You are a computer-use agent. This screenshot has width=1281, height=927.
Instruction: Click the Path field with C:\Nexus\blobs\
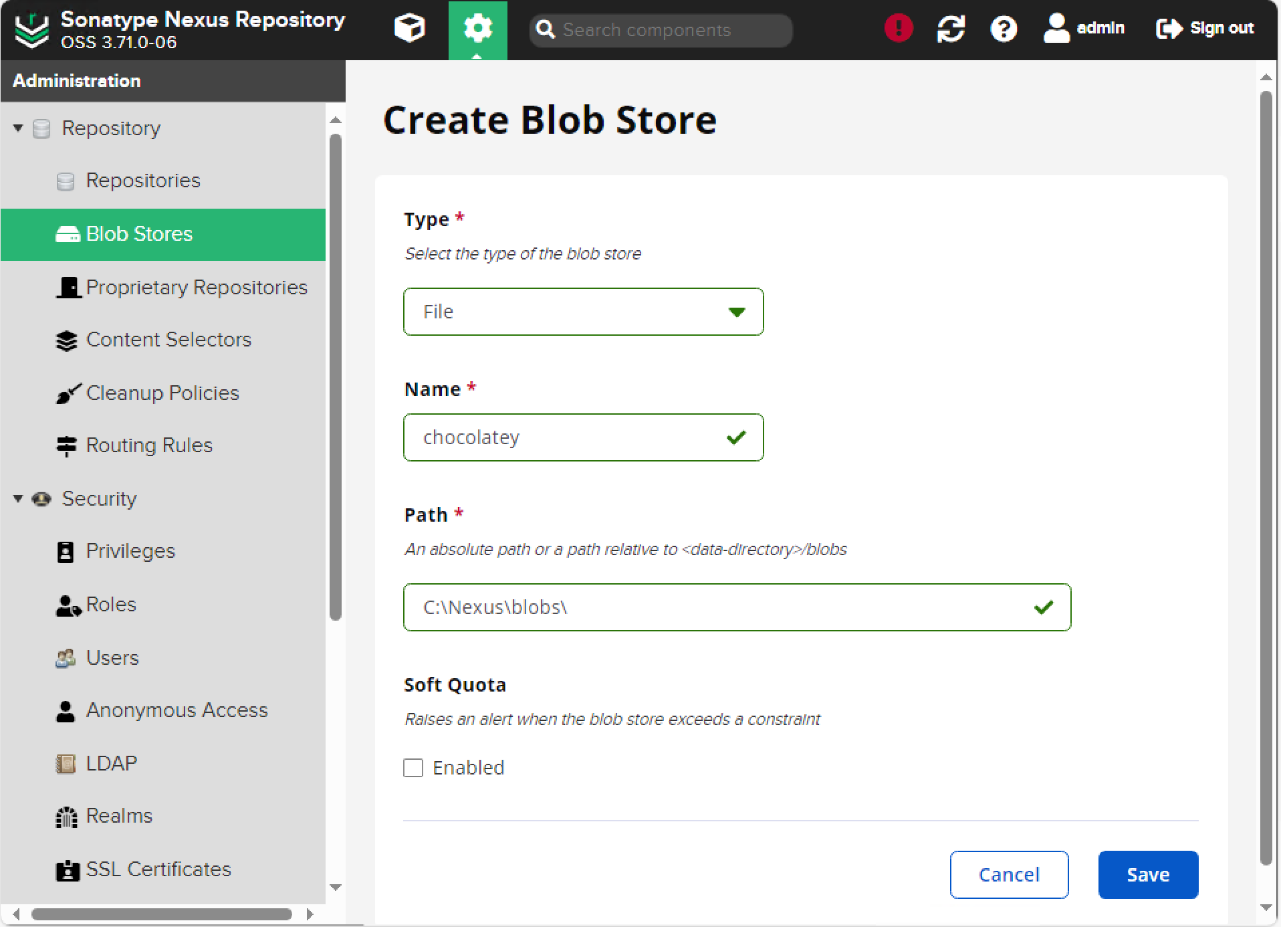(737, 607)
